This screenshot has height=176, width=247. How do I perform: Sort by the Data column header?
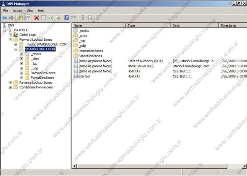pos(195,25)
